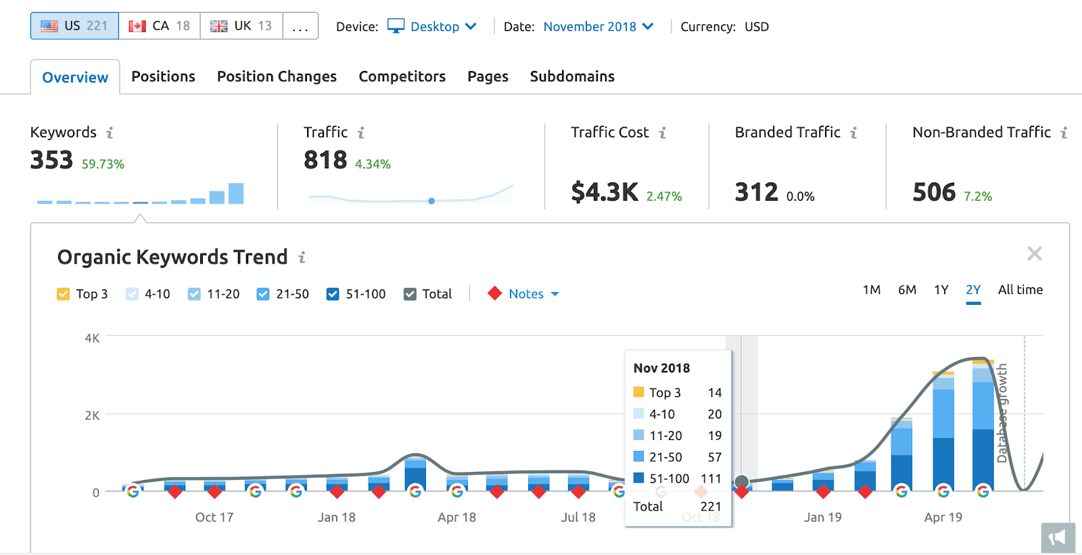This screenshot has height=555, width=1082.
Task: Click the tallest bar right of Apr 19
Action: pyautogui.click(x=983, y=426)
